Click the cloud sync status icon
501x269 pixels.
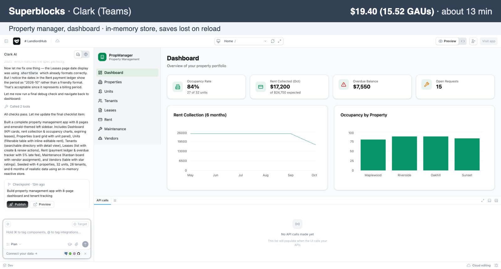coord(57,41)
